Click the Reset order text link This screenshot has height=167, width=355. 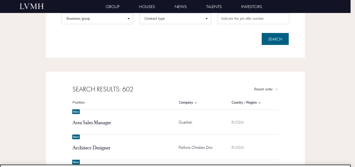coord(263,89)
